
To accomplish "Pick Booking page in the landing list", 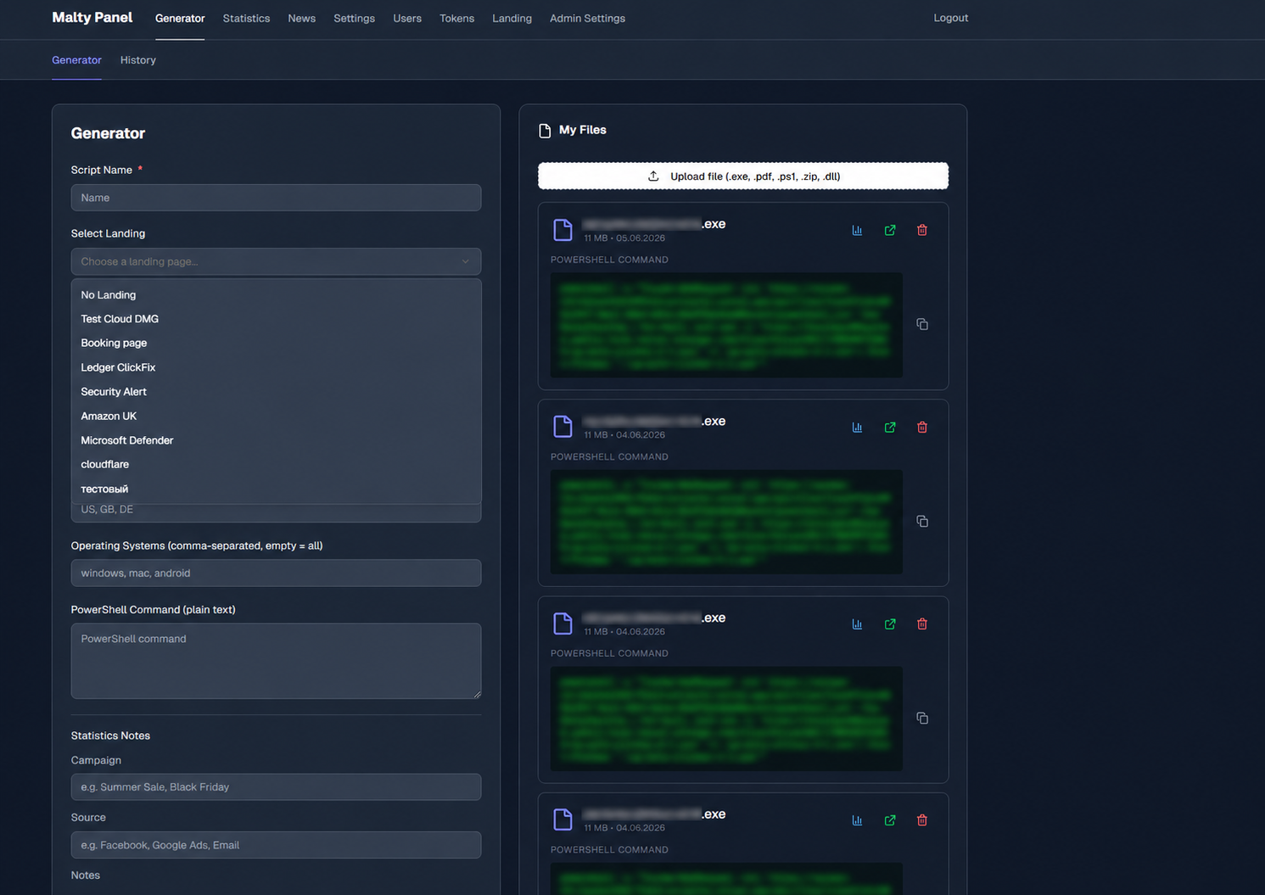I will [276, 343].
